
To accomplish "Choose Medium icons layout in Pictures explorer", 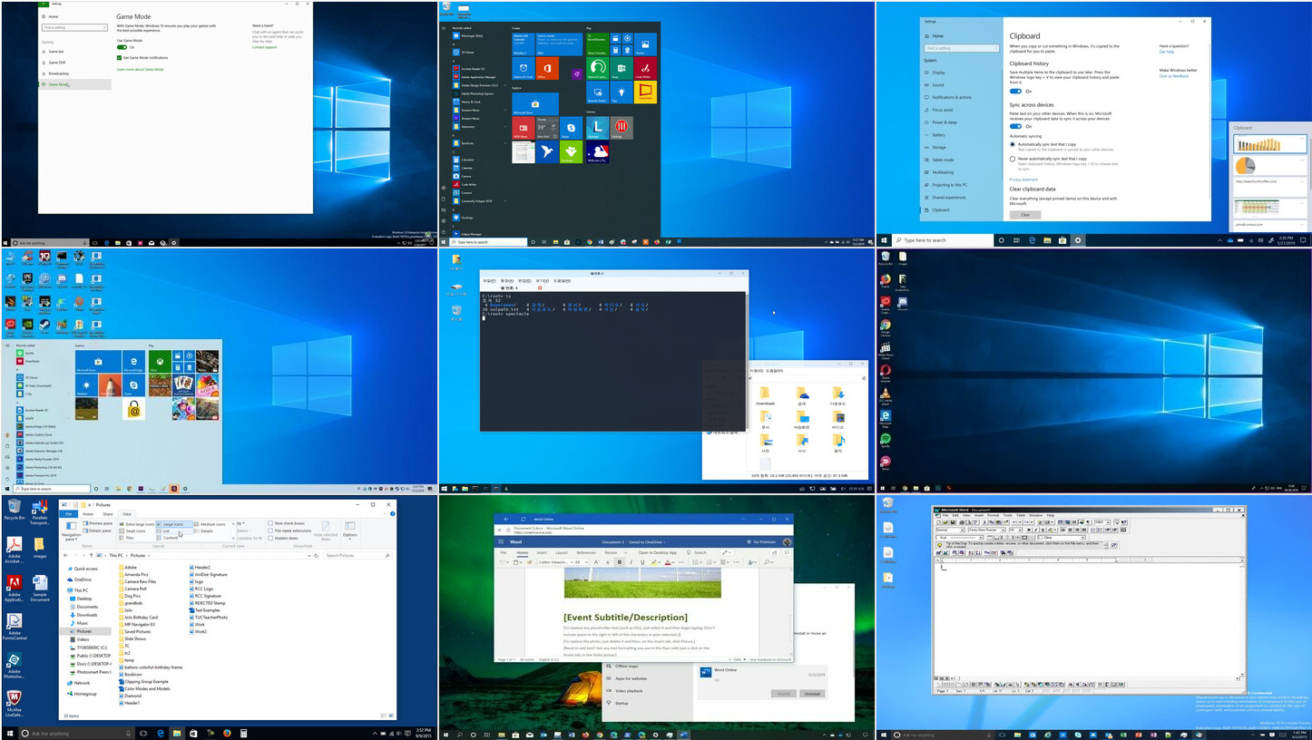I will (x=211, y=524).
